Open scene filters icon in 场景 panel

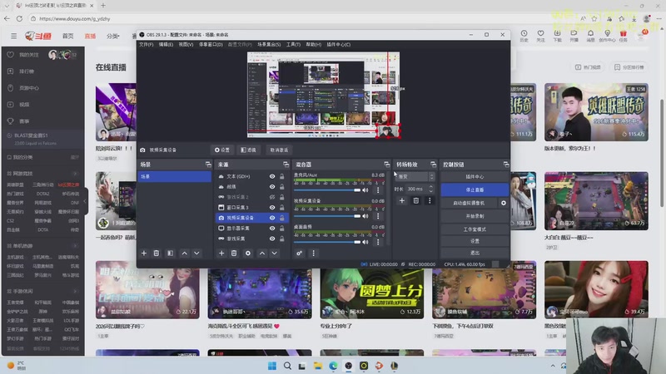(x=170, y=253)
